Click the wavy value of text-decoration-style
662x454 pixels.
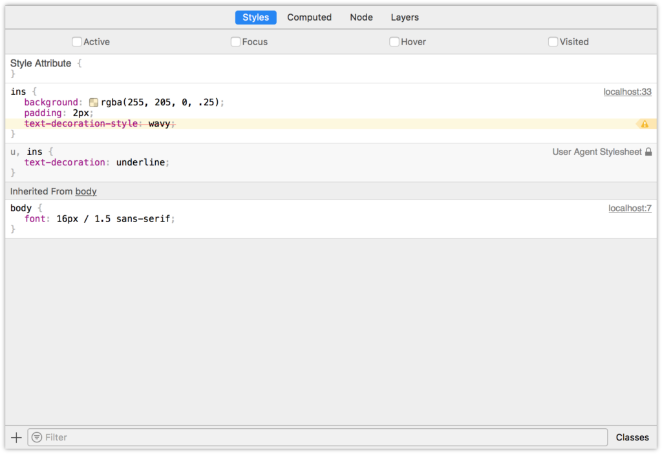click(x=159, y=123)
